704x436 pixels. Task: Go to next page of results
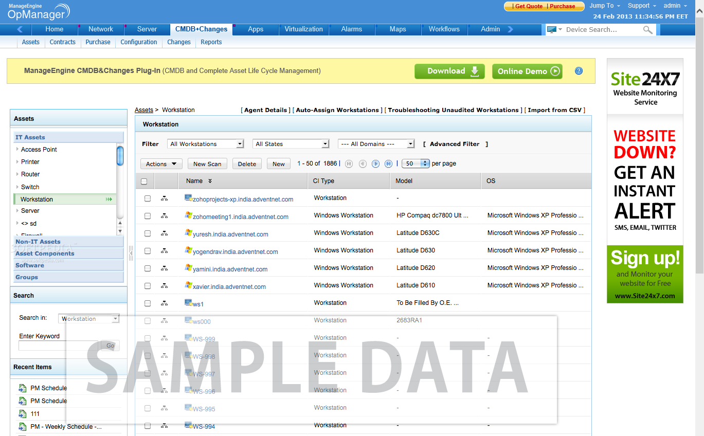pos(375,164)
